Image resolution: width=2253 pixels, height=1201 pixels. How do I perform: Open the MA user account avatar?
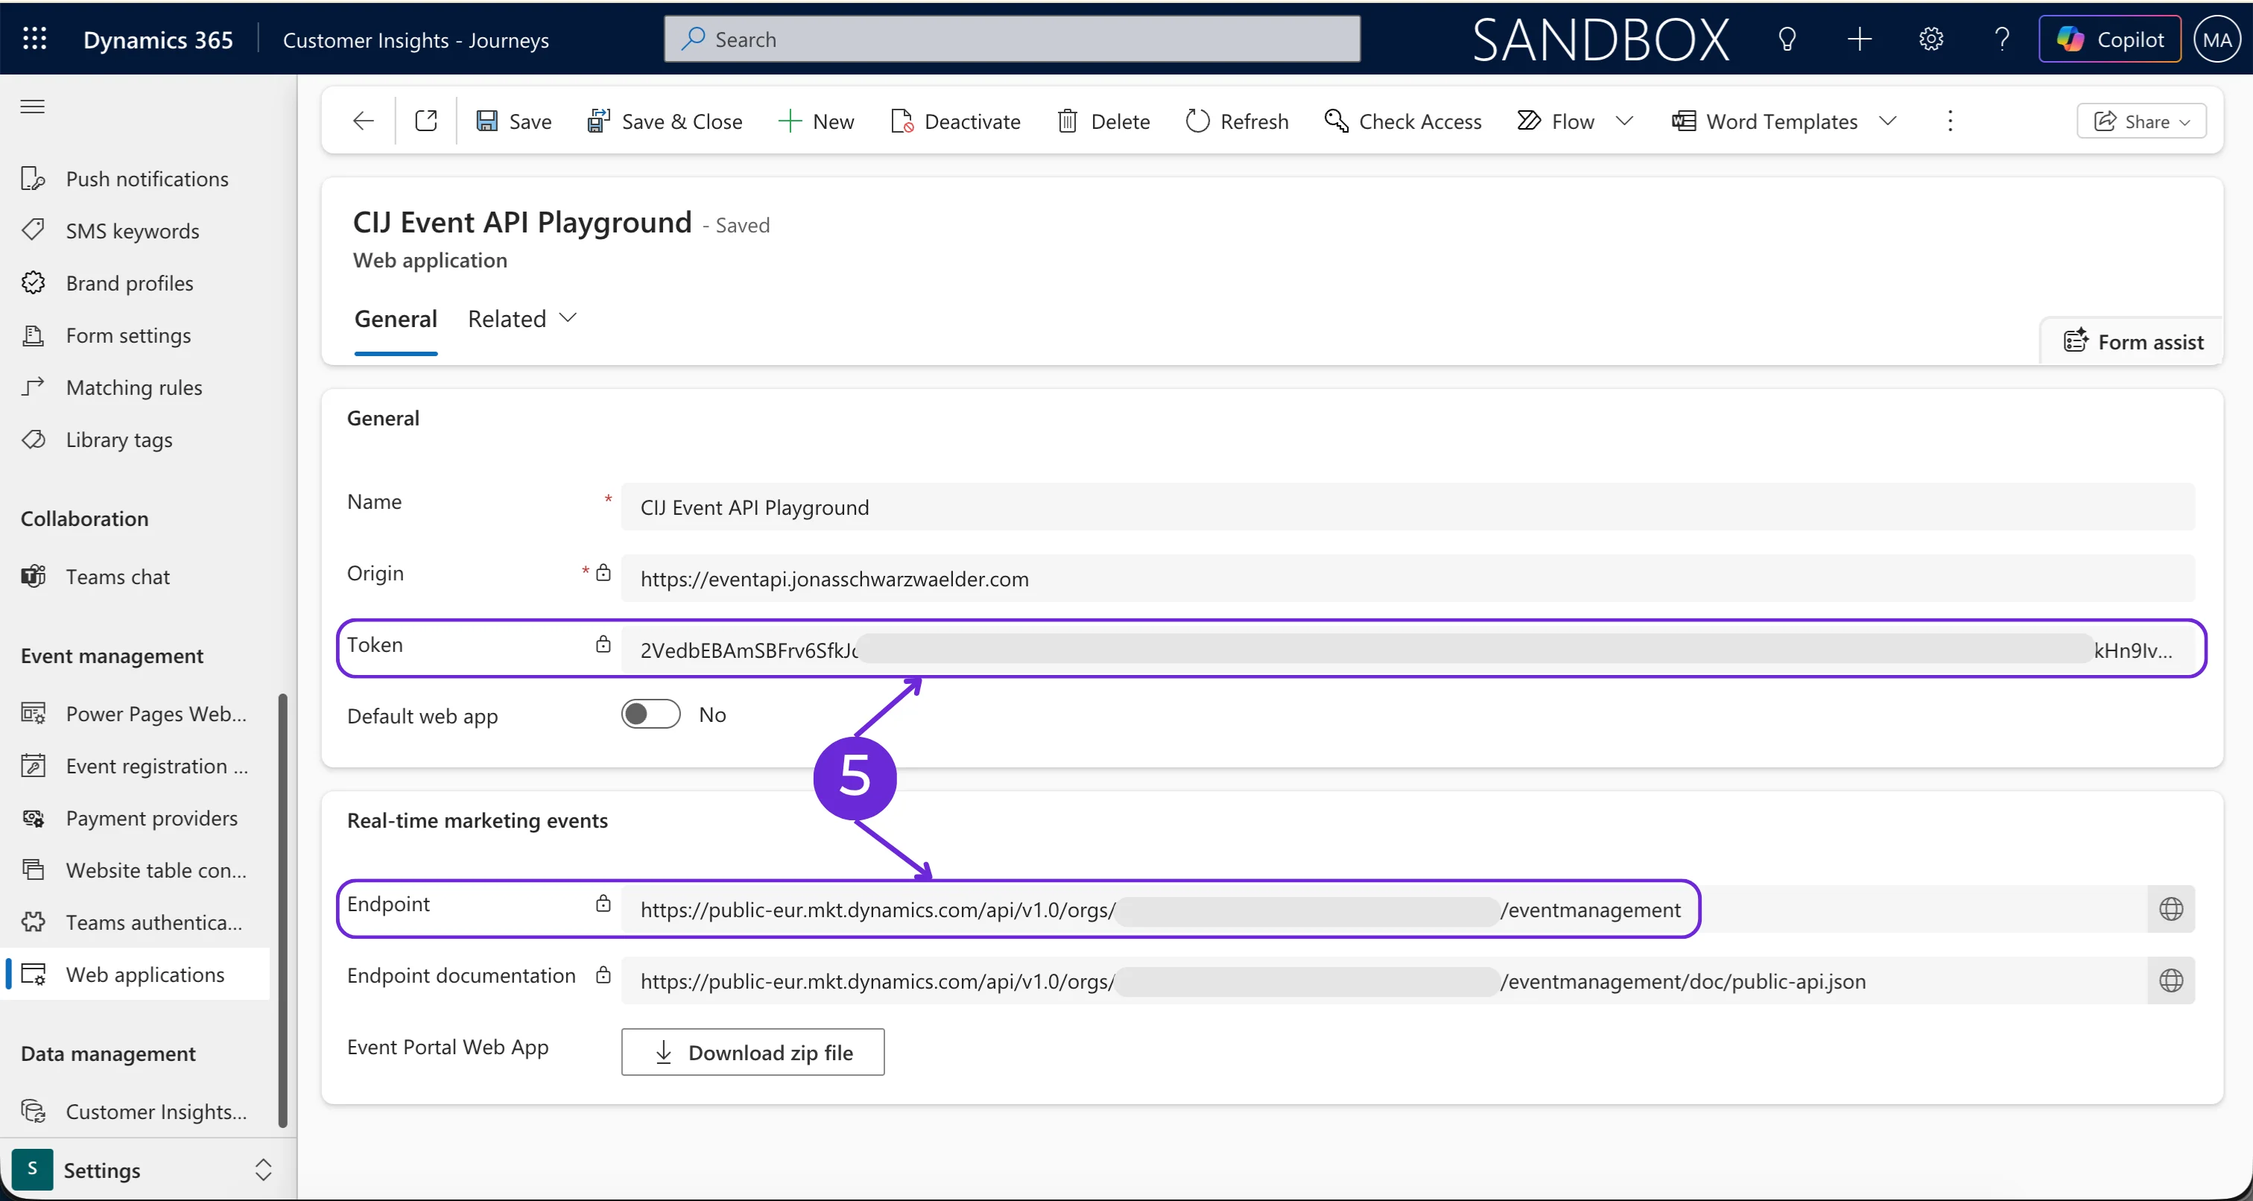(x=2217, y=39)
